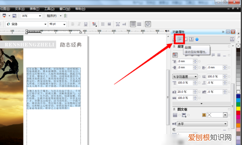Select the paragraph (段落) tab icon
The height and width of the screenshot is (145, 242).
click(180, 39)
